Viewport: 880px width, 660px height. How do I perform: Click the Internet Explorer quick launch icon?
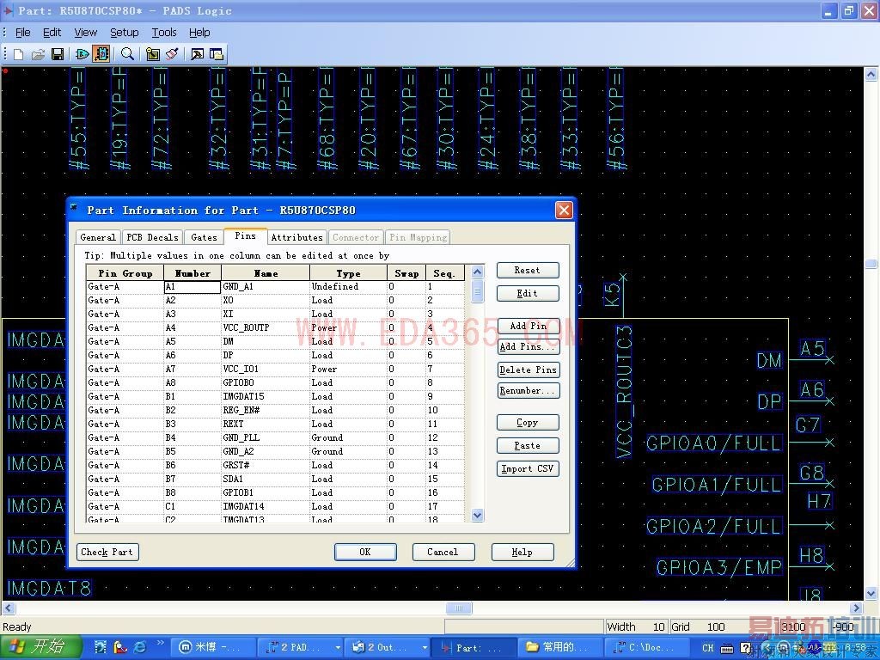140,647
